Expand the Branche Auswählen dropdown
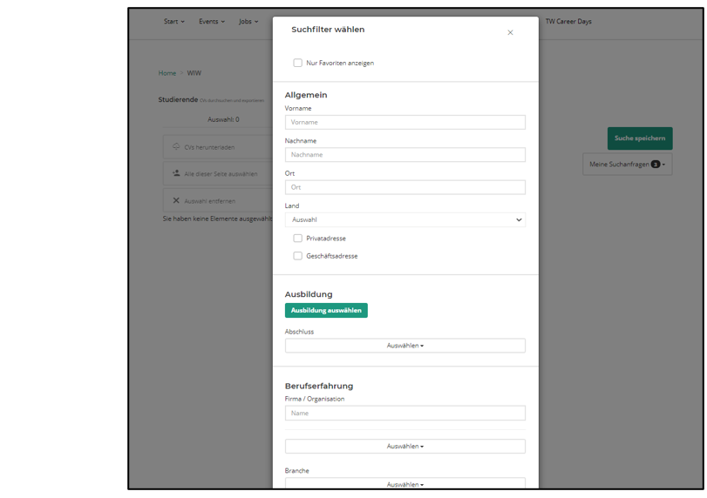This screenshot has width=707, height=498. tap(404, 483)
